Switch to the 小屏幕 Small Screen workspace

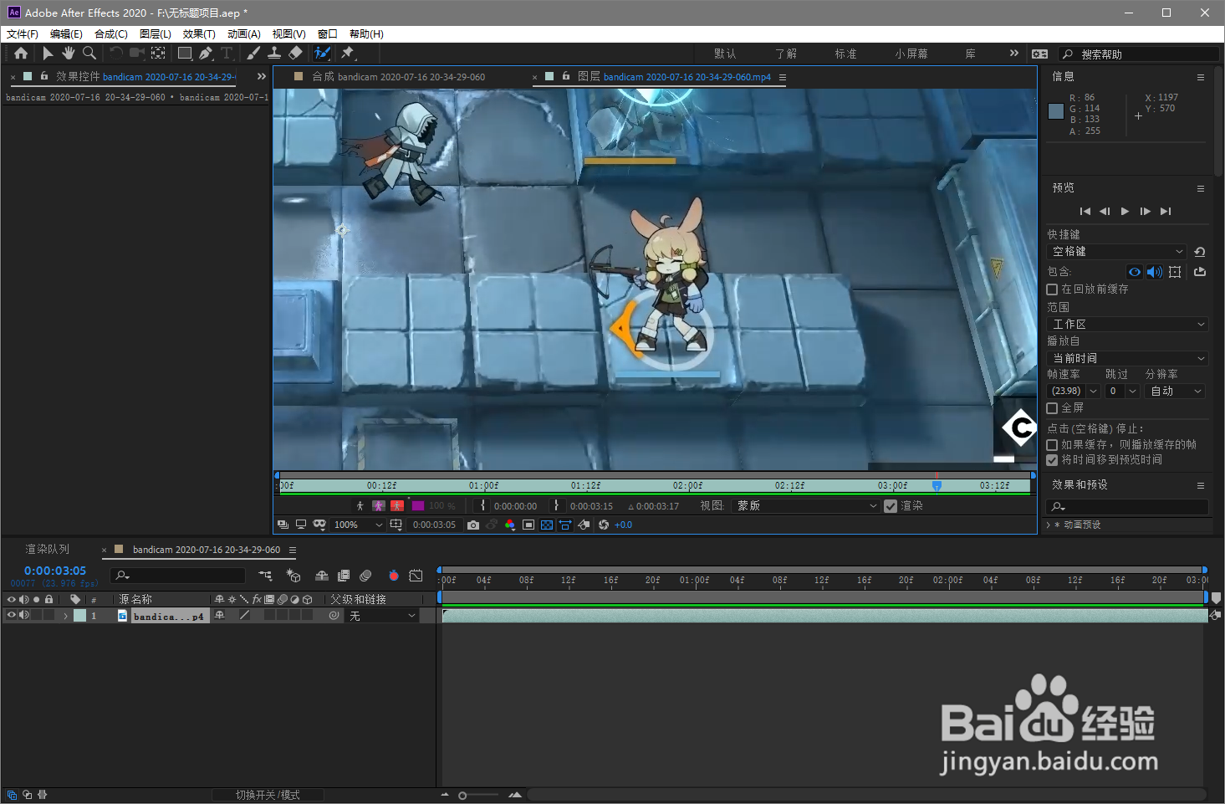(x=911, y=54)
